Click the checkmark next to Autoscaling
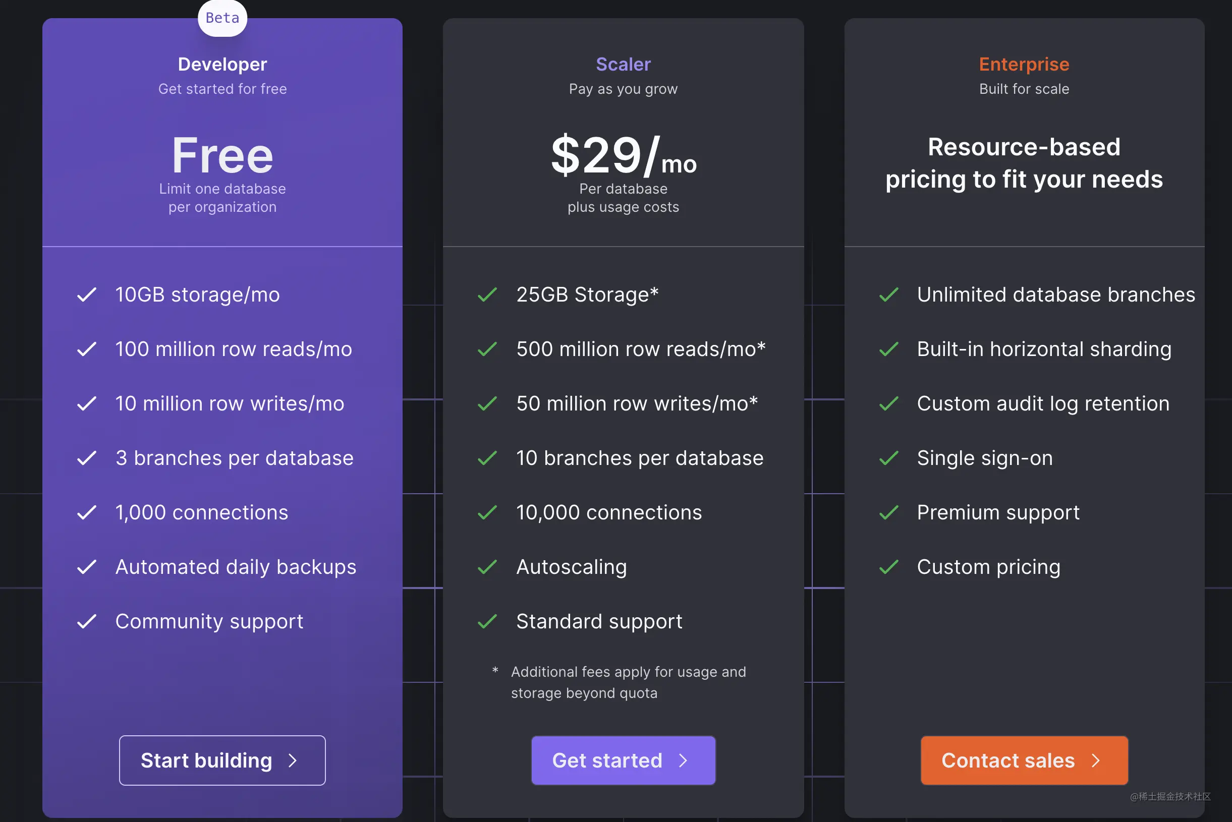This screenshot has height=822, width=1232. coord(488,567)
